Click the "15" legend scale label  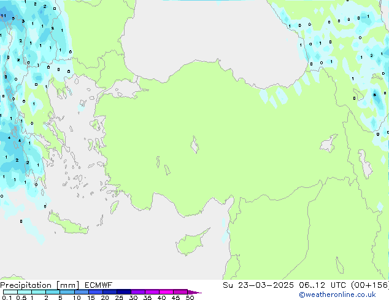coord(91,298)
